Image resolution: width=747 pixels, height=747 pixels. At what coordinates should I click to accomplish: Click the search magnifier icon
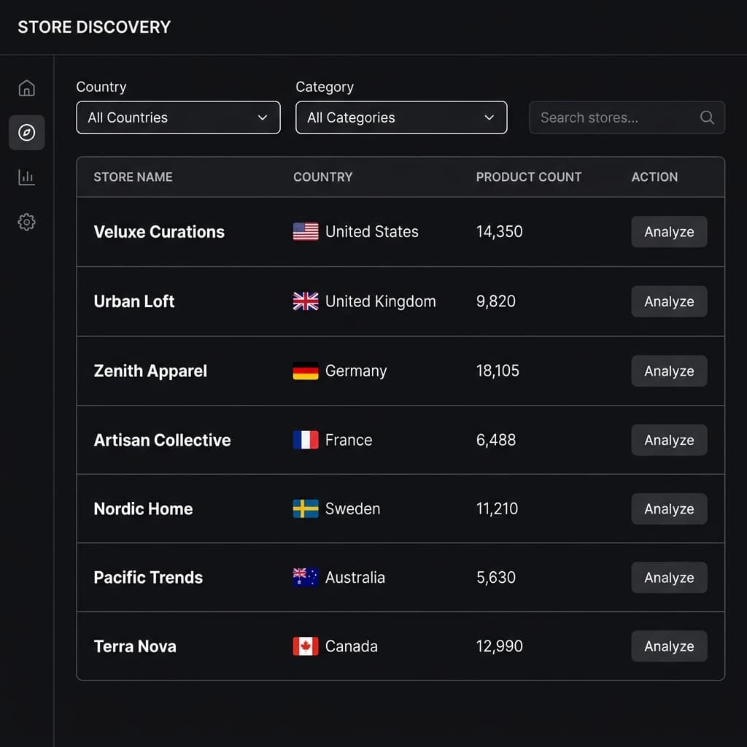tap(705, 117)
